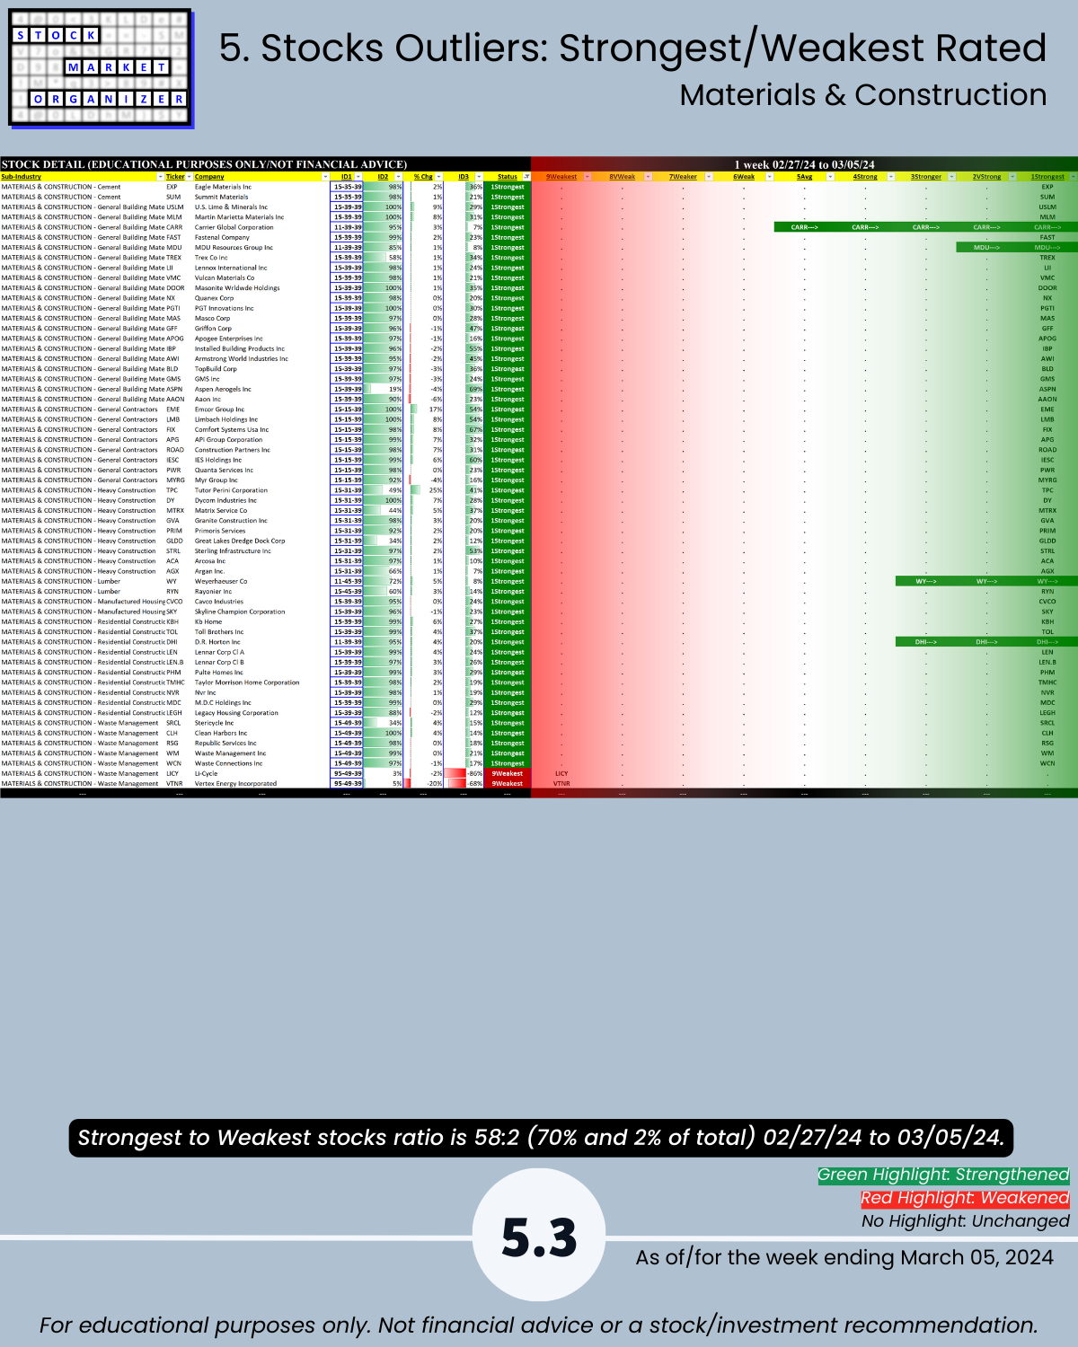Click the Stock Market Organizer logo
The height and width of the screenshot is (1347, 1078).
pos(101,68)
